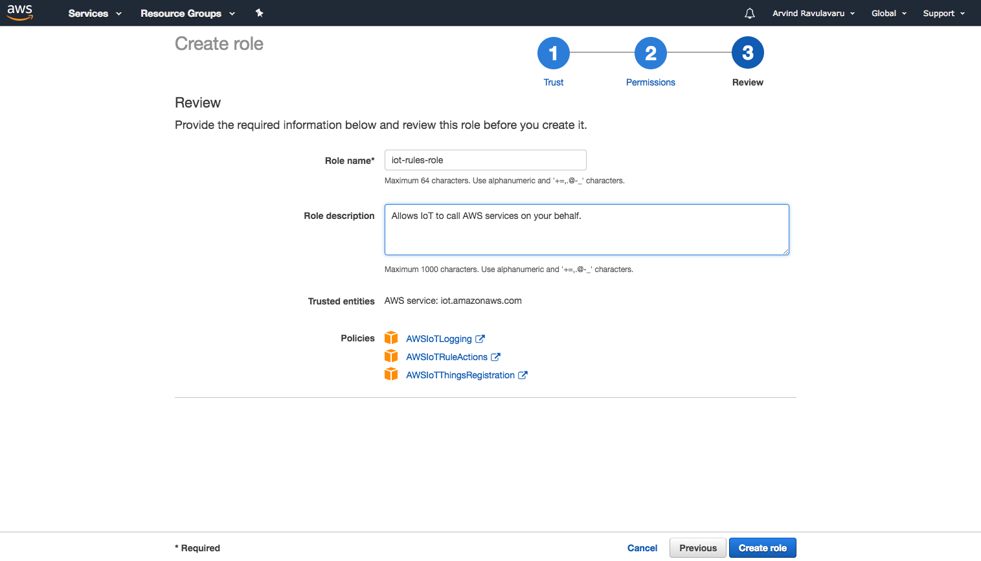The width and height of the screenshot is (981, 561).
Task: Click the Review step label
Action: [x=748, y=82]
